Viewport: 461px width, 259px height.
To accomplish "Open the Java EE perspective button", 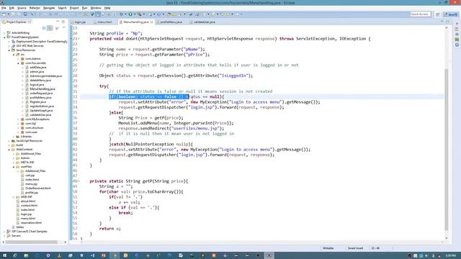I will point(450,14).
